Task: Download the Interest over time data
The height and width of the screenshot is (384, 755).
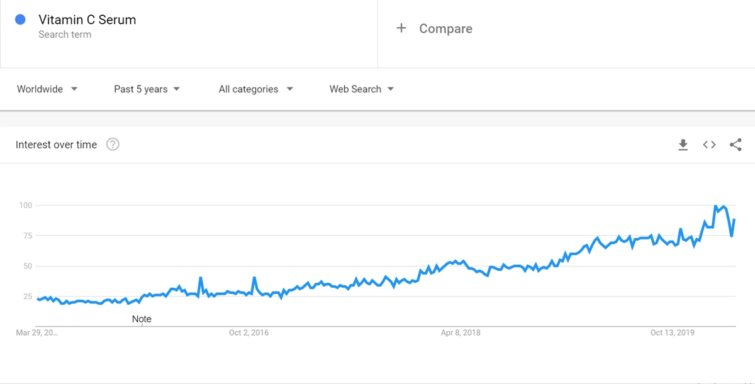Action: 683,145
